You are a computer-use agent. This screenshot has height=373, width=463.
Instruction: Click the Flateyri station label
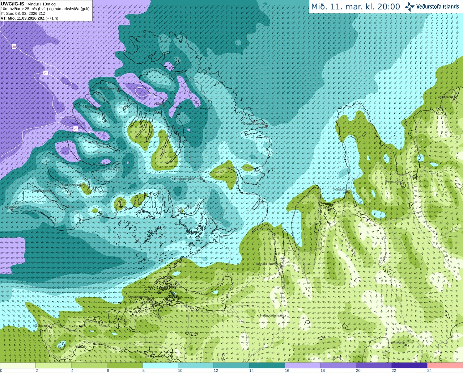(x=90, y=106)
